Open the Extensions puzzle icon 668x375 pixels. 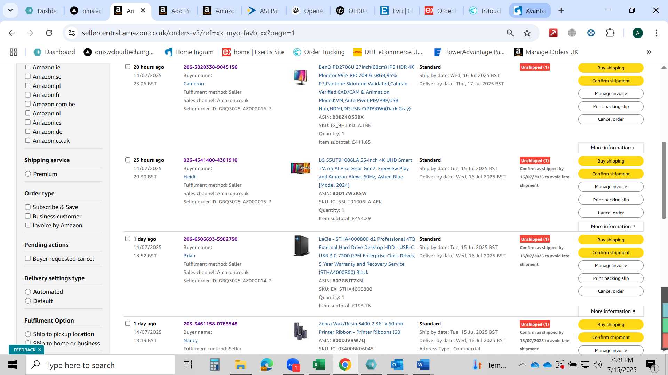610,33
